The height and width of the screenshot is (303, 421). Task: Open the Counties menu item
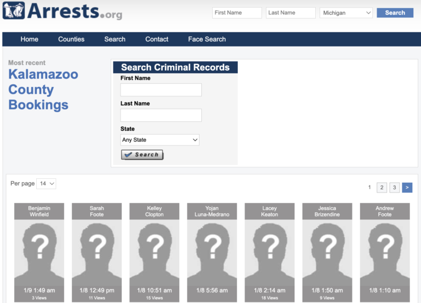coord(71,39)
